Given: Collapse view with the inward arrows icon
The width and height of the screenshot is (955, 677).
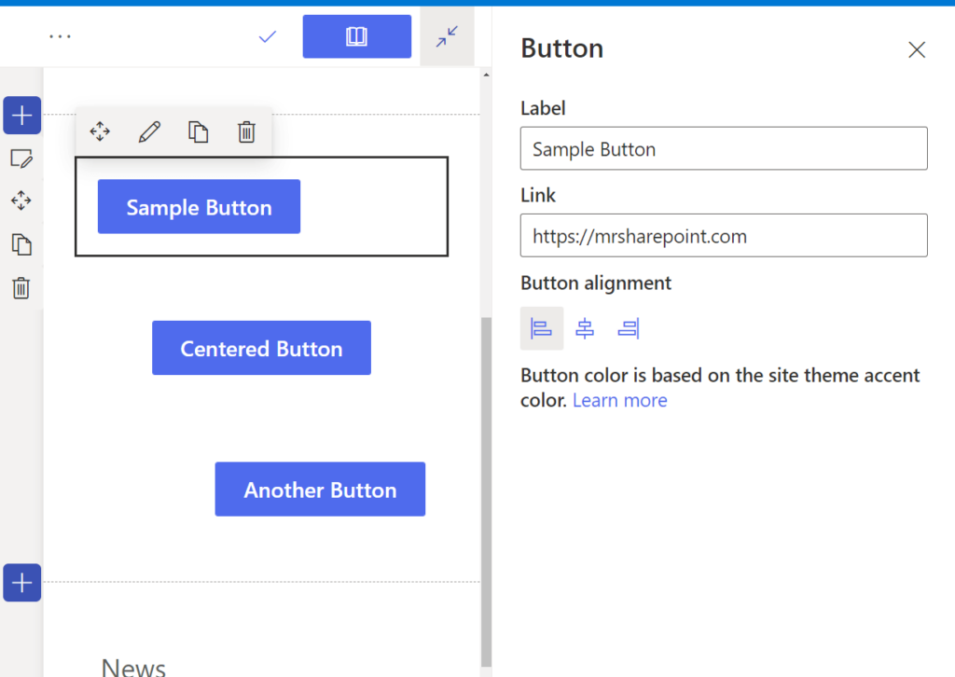Looking at the screenshot, I should (x=447, y=36).
